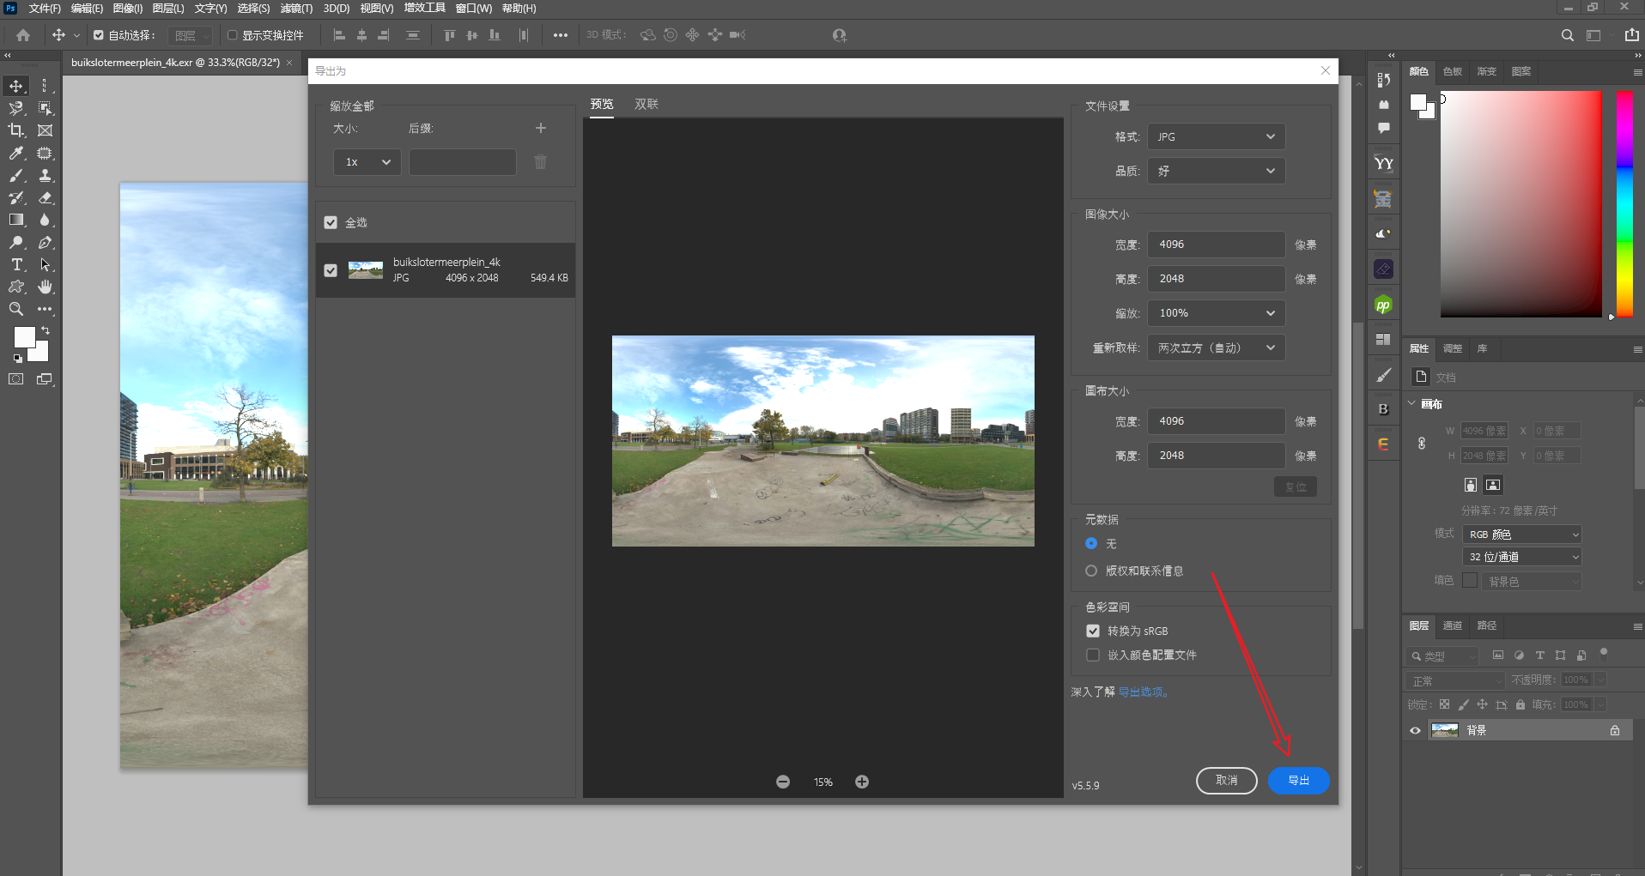Open the YY plugin panel icon
1645x876 pixels.
1383,163
